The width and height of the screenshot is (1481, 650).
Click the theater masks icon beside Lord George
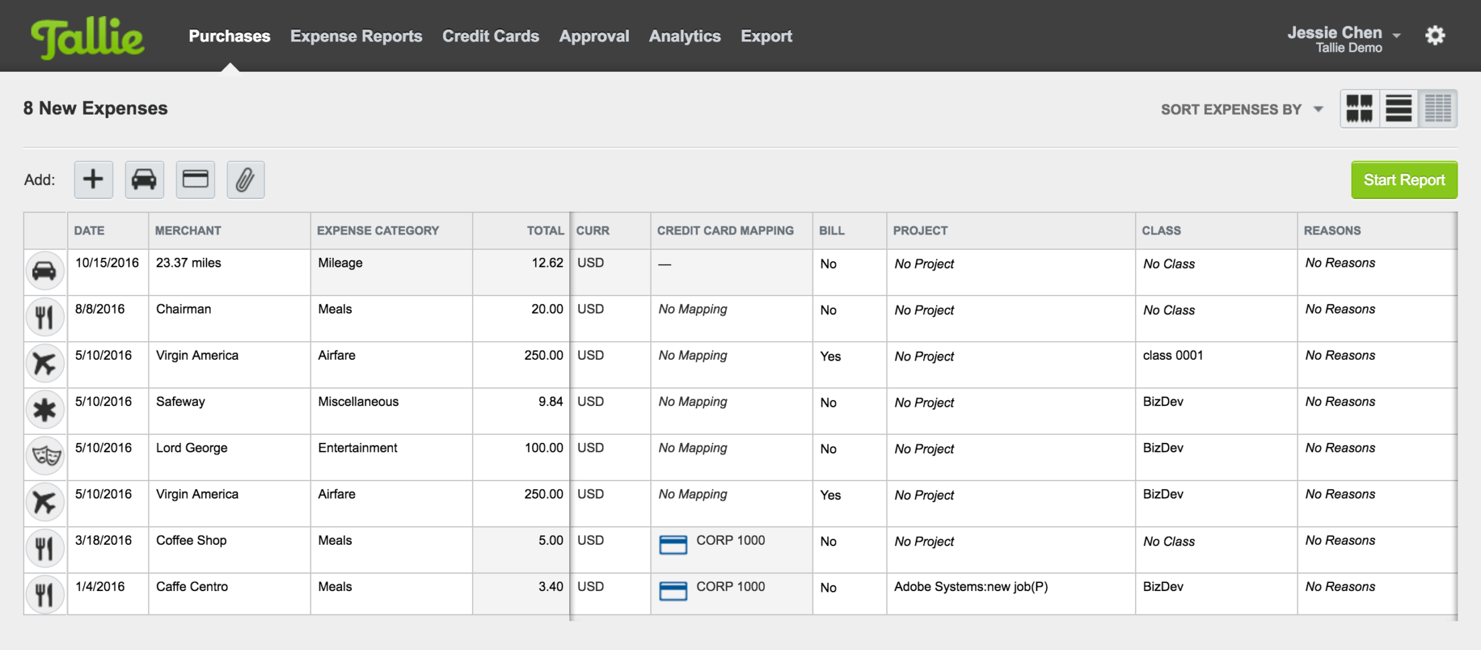click(45, 456)
